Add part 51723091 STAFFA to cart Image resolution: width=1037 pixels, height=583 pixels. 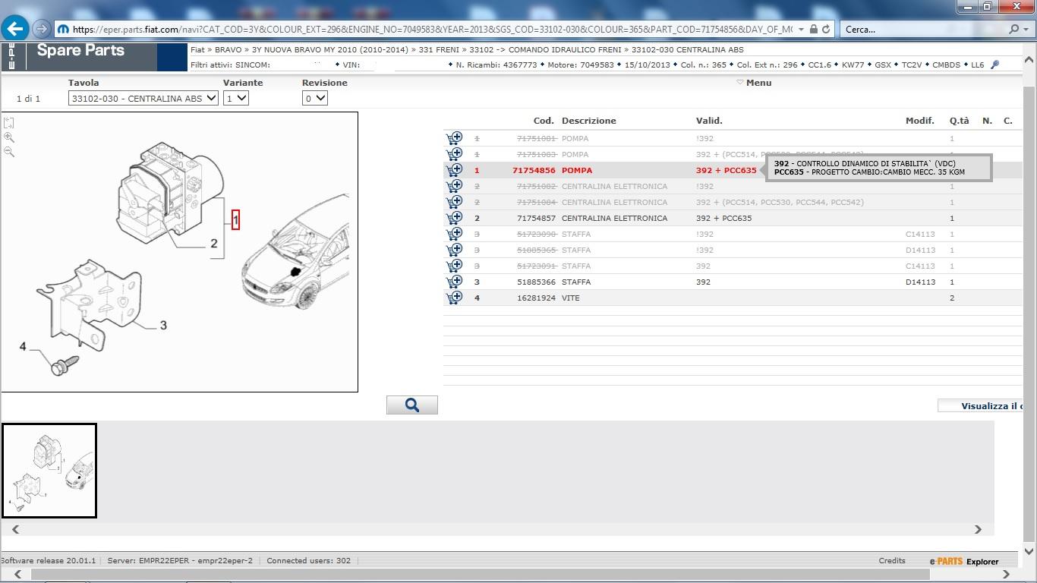454,265
